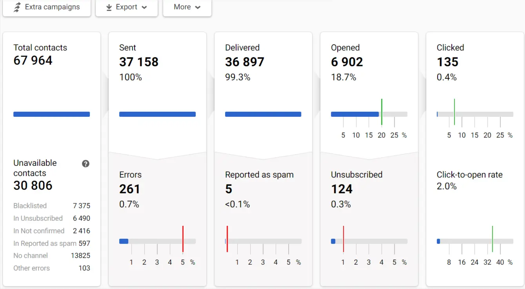525x289 pixels.
Task: Open the Extra campaigns button
Action: (47, 7)
